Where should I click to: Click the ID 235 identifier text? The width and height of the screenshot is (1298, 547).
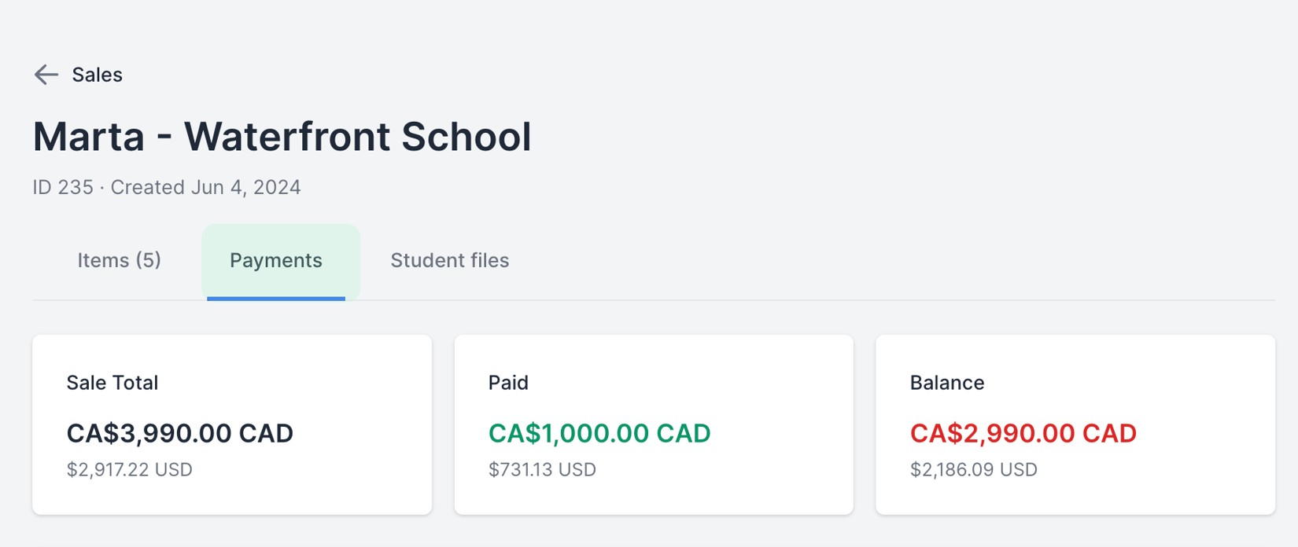tap(63, 187)
